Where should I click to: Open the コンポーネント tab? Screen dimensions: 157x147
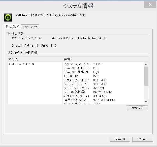[x=30, y=27]
